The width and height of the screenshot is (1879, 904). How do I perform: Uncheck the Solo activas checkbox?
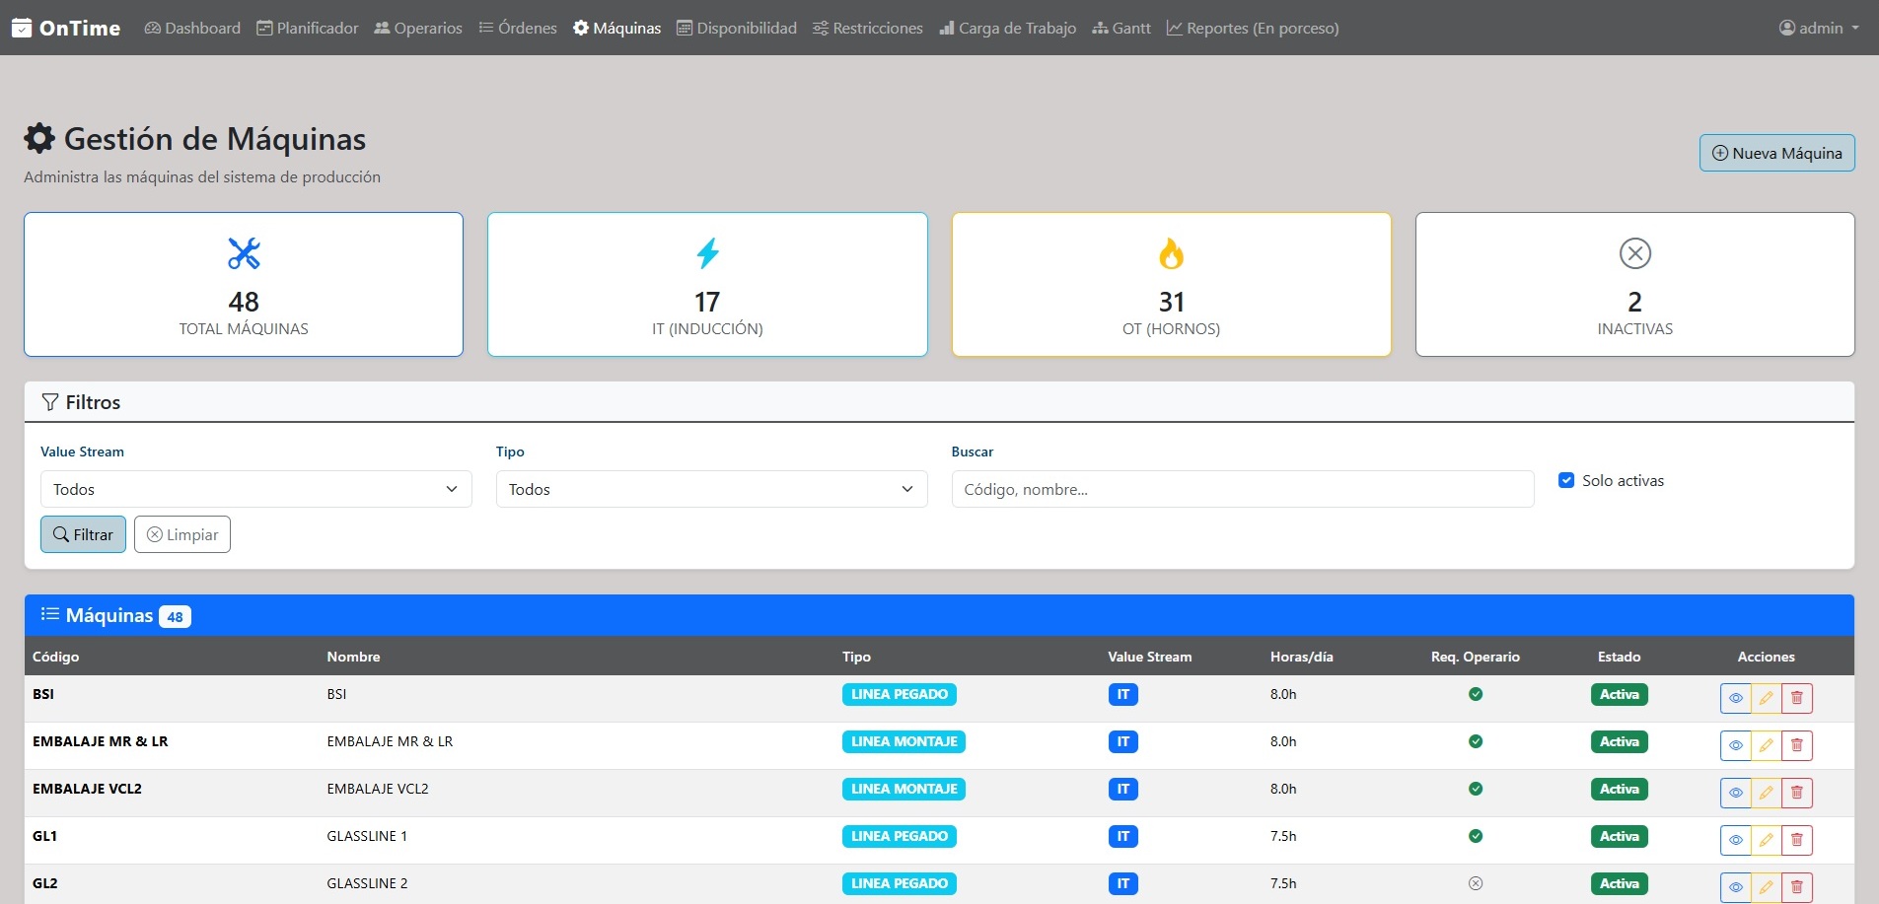[x=1566, y=480]
